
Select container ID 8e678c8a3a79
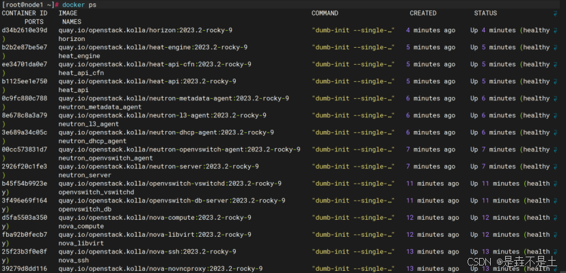pyautogui.click(x=25, y=115)
